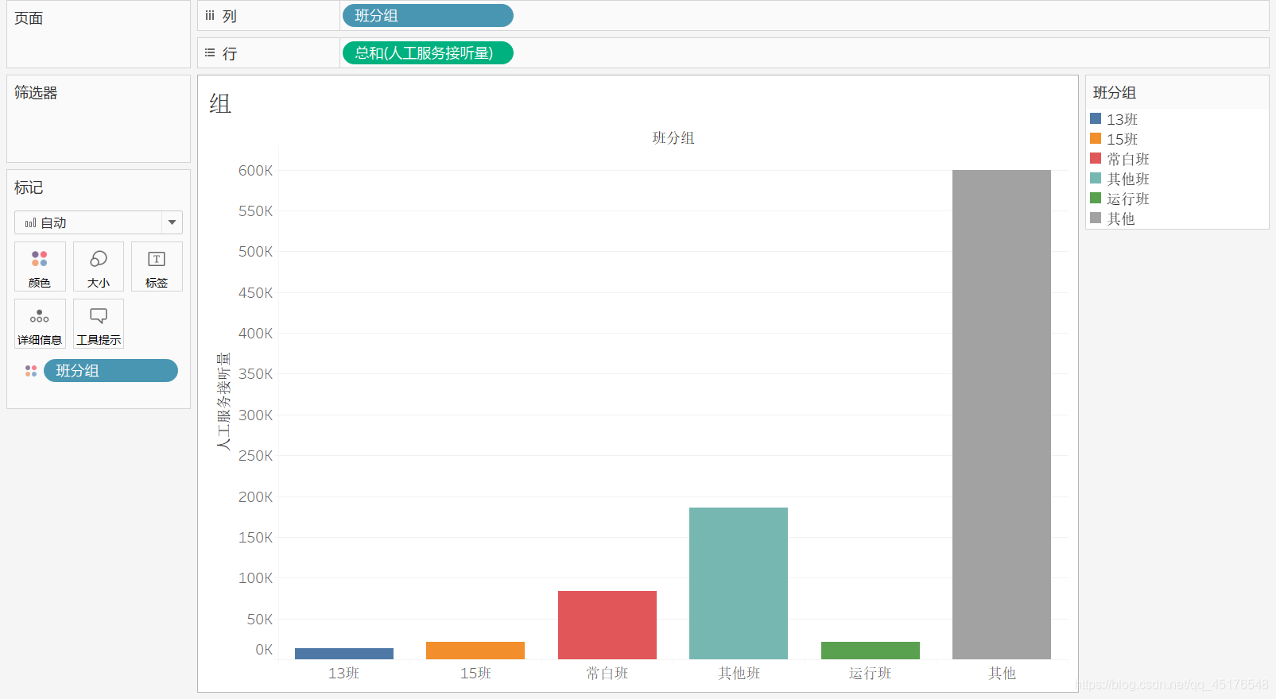
Task: Open the 大小 (Size) mark card
Action: [99, 267]
